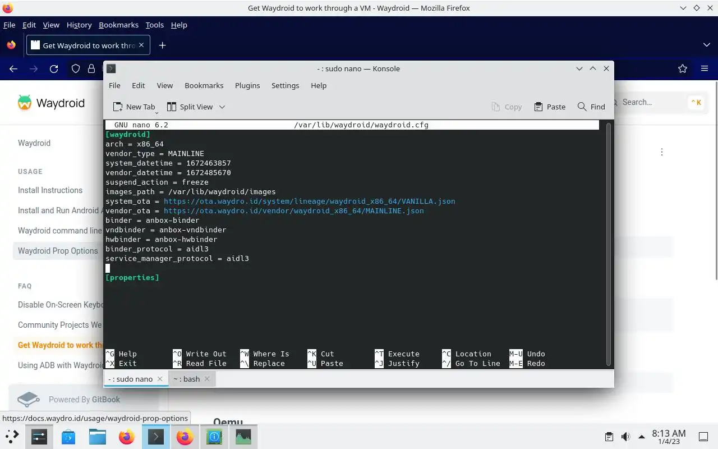Open Disable On-Screen Keyboard sidebar link

point(60,305)
